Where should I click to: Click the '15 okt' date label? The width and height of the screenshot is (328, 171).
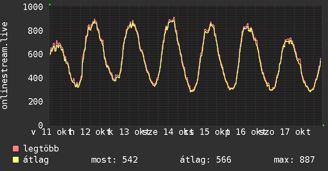click(x=214, y=132)
